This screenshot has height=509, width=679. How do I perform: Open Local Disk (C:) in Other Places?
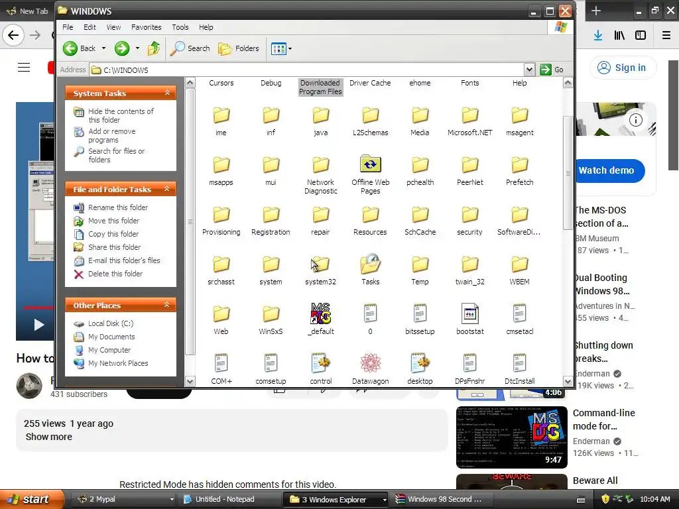pos(103,323)
